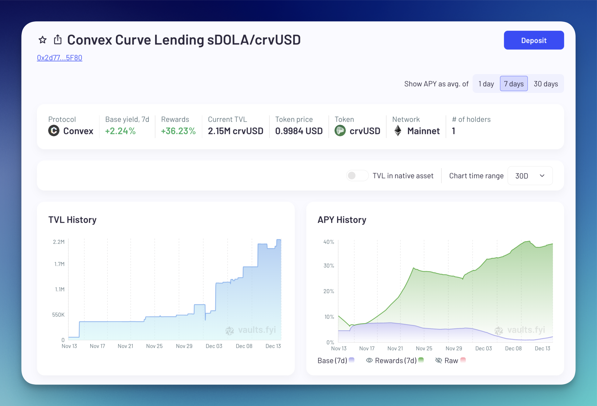
Task: Click the Base (7d) legend label
Action: tap(332, 361)
